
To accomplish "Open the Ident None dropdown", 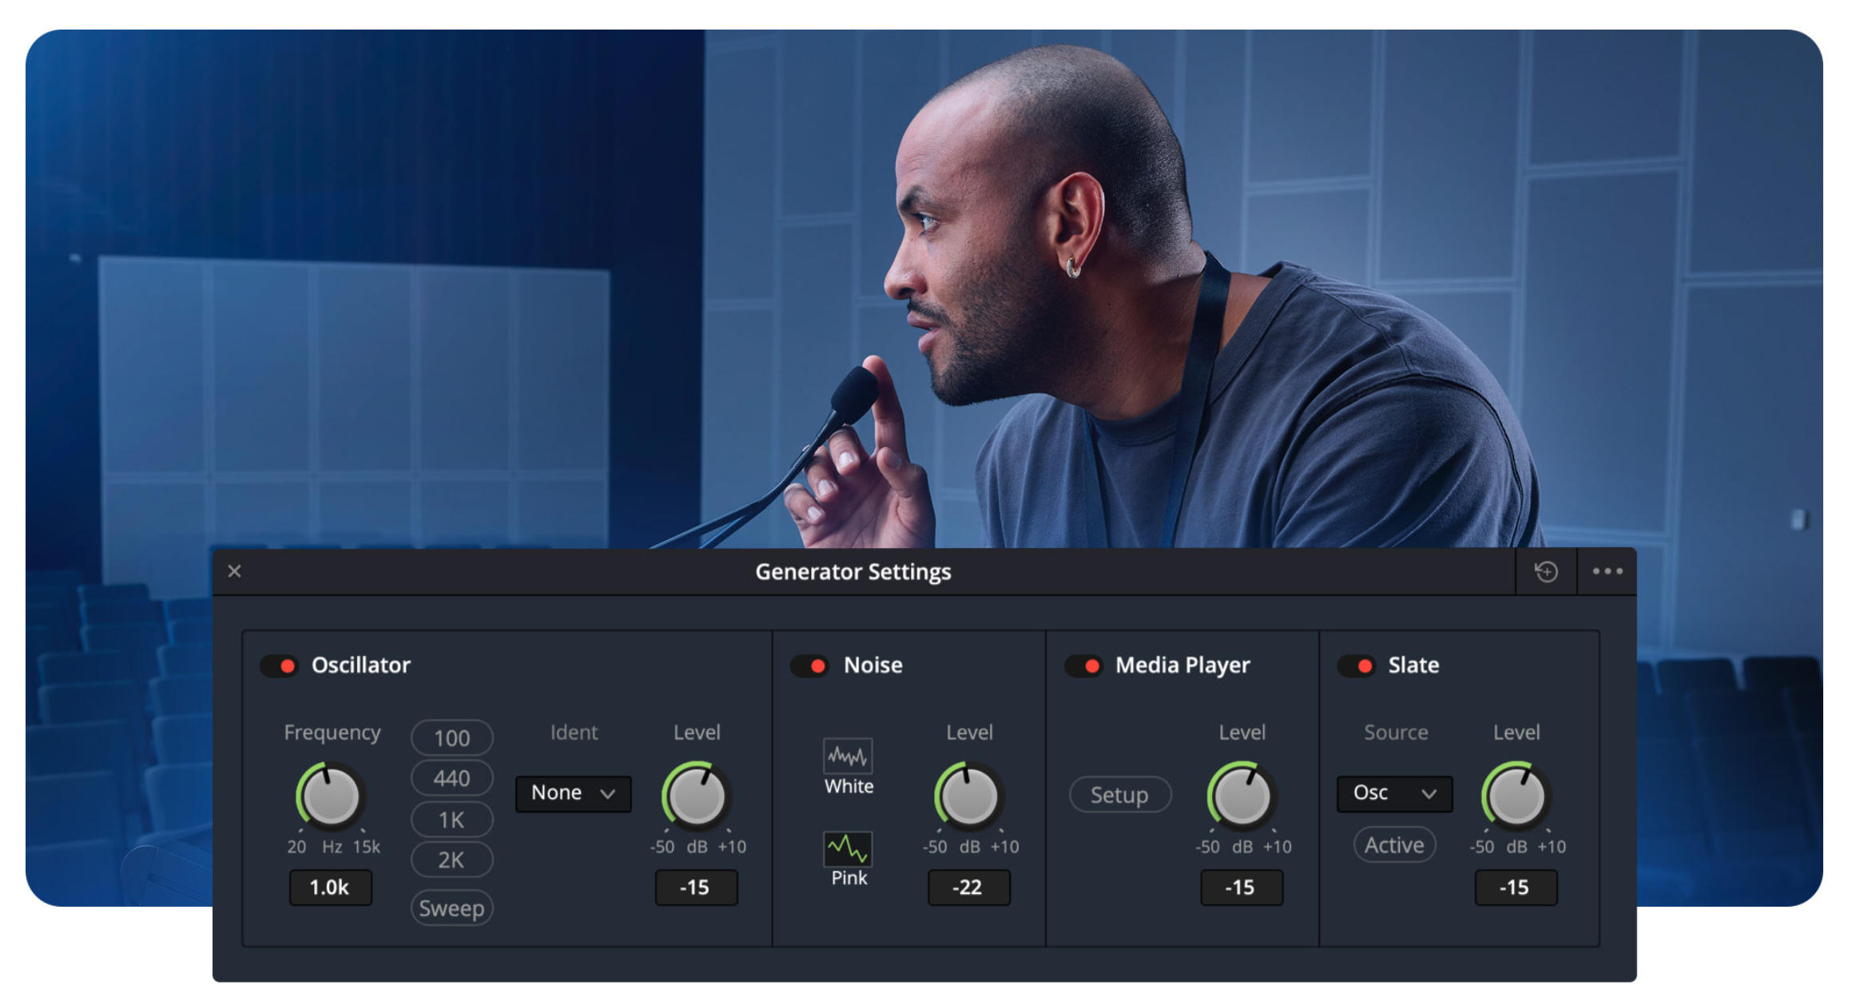I will (573, 793).
